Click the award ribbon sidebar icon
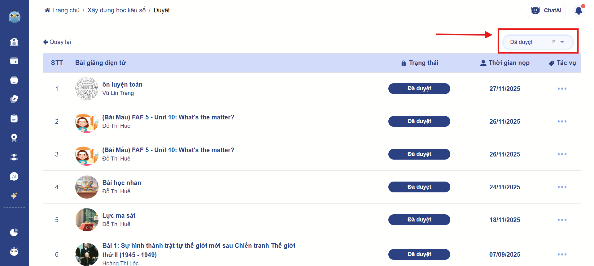 click(x=14, y=138)
